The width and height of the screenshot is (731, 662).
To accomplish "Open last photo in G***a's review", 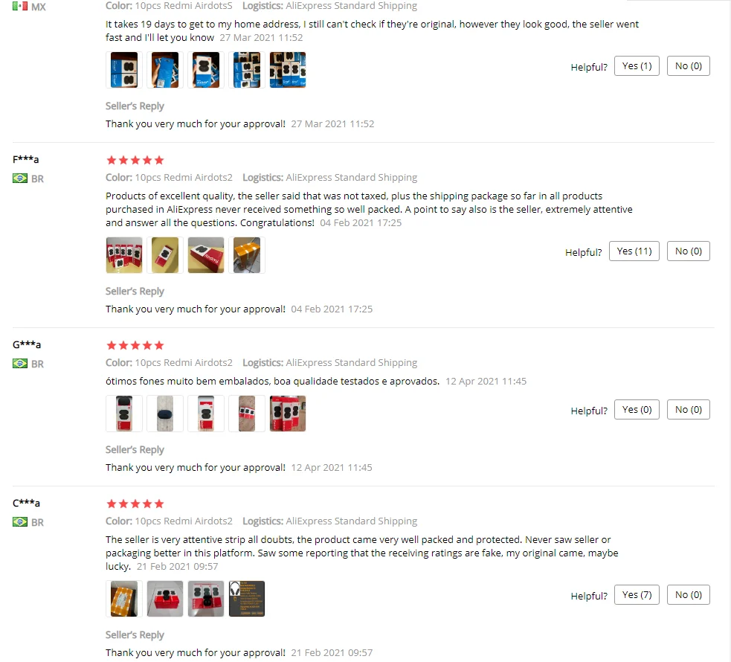I will click(288, 414).
